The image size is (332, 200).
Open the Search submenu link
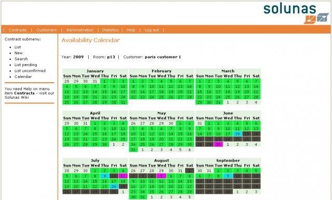(x=21, y=59)
